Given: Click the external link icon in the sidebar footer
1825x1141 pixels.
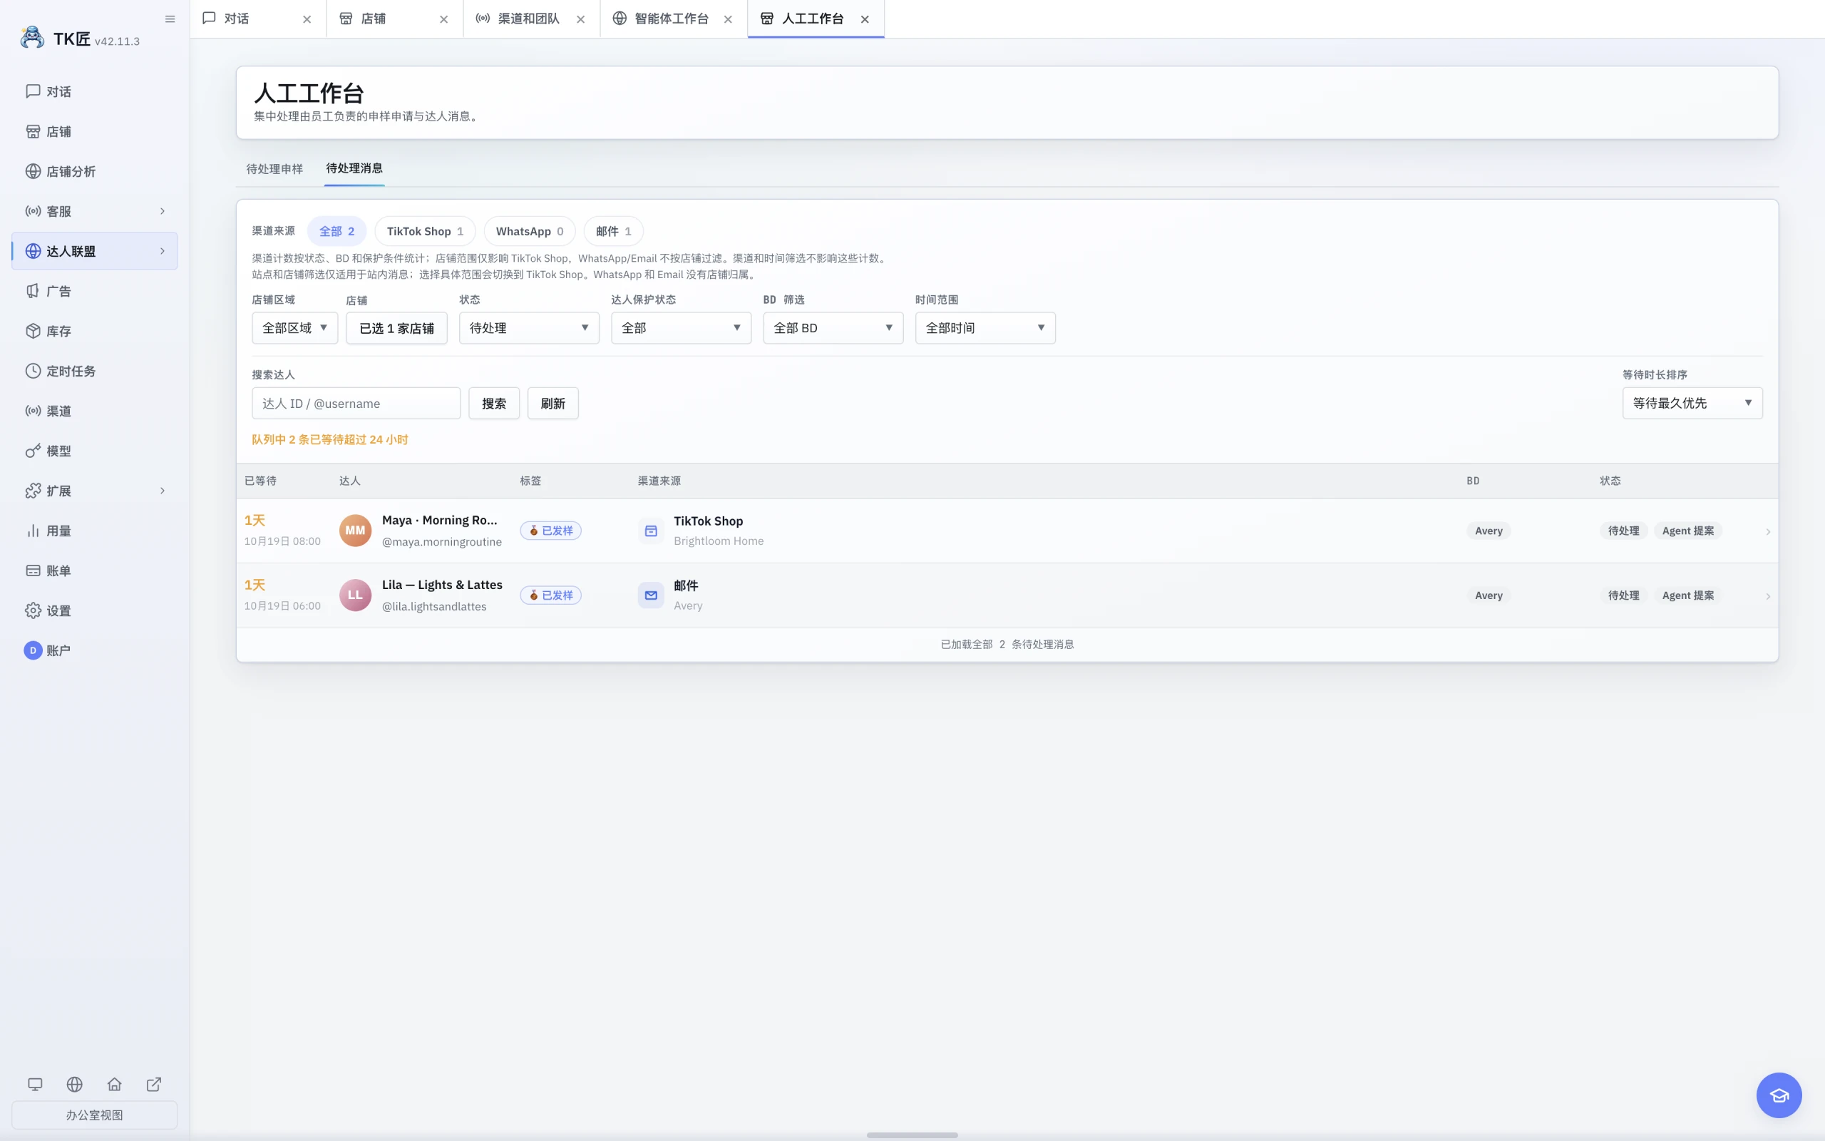Looking at the screenshot, I should click(x=154, y=1084).
